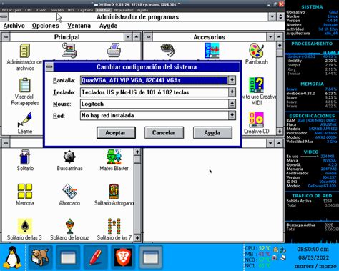The width and height of the screenshot is (339, 271).
Task: Select the Ahorcado icon
Action: (69, 192)
